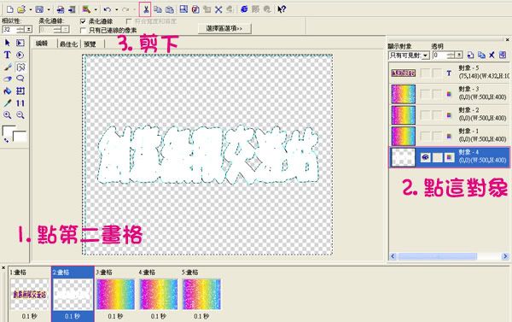Click the 選擇區選項>> button
This screenshot has width=512, height=322.
[224, 28]
